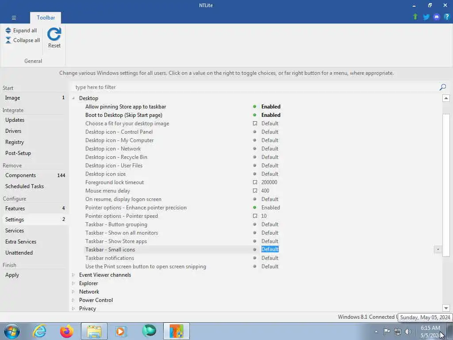453x340 pixels.
Task: Open the Discord icon link
Action: coord(437,17)
